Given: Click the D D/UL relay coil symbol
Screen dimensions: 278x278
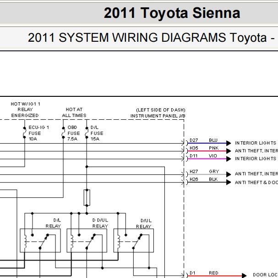Looking at the screenshot, I should (72, 241).
